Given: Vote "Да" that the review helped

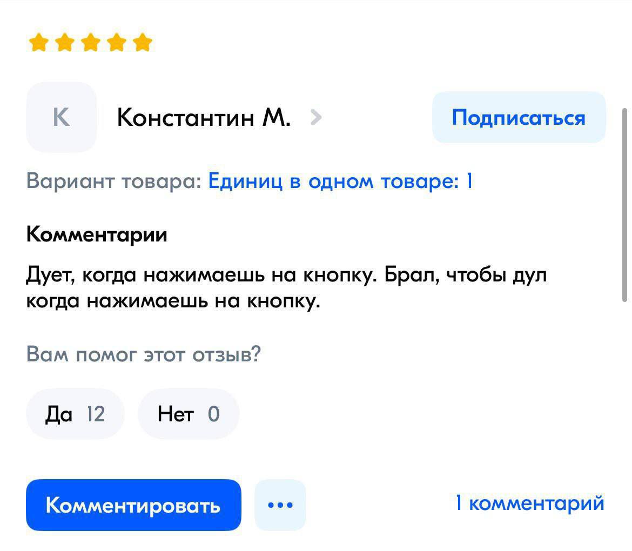Looking at the screenshot, I should [x=75, y=414].
